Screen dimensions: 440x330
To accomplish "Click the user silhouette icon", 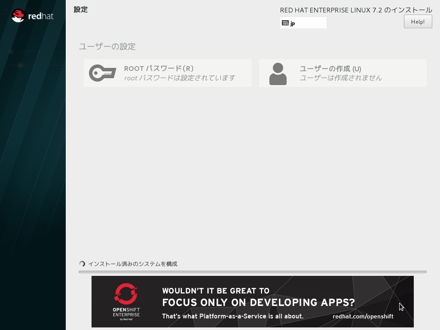I will point(278,74).
